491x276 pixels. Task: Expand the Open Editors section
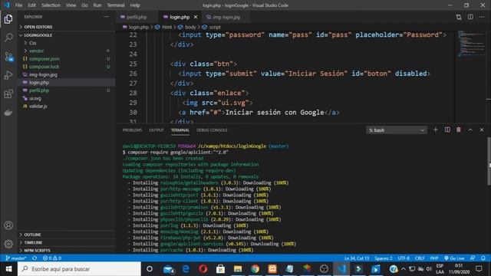coord(38,27)
